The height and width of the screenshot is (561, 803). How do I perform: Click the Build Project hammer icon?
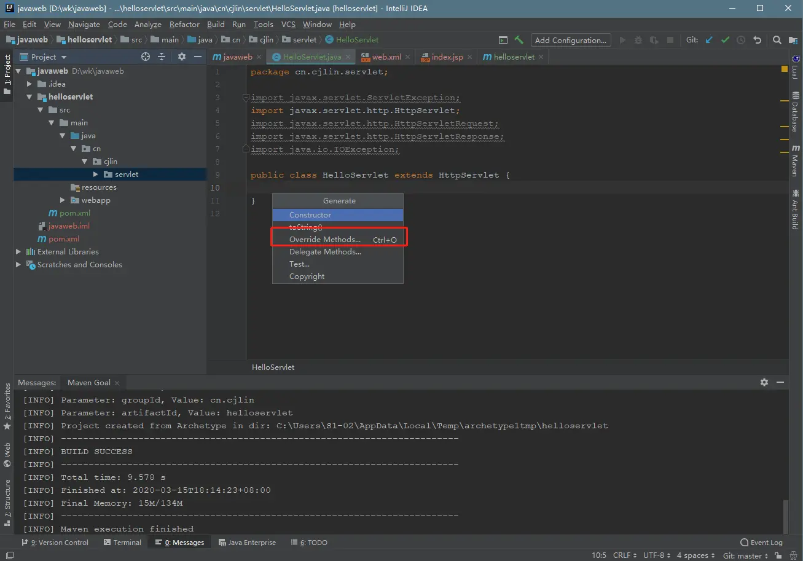point(519,40)
